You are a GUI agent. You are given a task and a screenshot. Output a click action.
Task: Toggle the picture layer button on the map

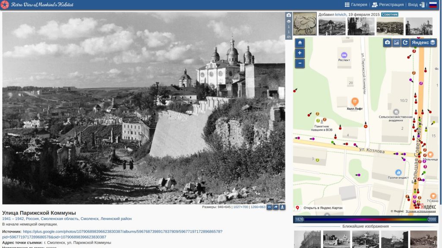pyautogui.click(x=396, y=43)
